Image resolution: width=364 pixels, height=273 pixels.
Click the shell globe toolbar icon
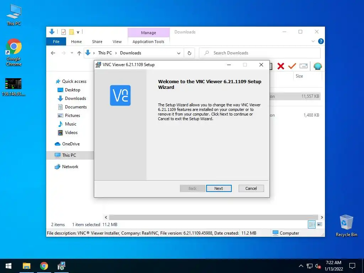(317, 66)
